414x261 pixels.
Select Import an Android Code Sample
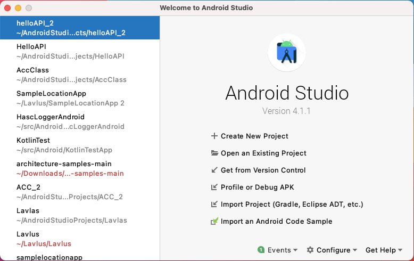276,222
